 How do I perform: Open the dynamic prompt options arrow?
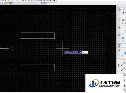click(80, 52)
